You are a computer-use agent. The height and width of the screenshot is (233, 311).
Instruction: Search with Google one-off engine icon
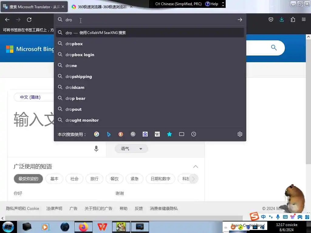coord(97,134)
